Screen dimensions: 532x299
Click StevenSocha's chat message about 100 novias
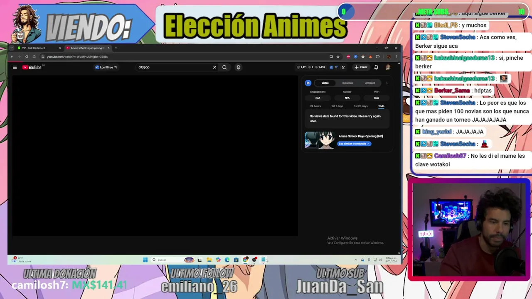pos(472,111)
